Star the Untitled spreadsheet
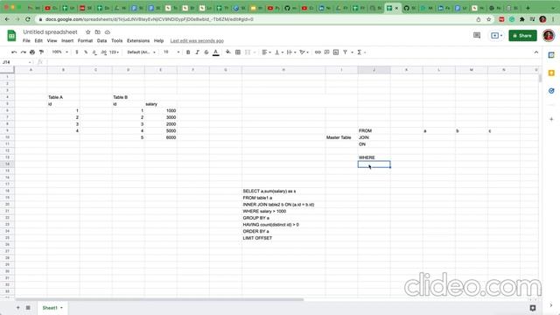Viewport: 560px width, 315px height. point(87,32)
